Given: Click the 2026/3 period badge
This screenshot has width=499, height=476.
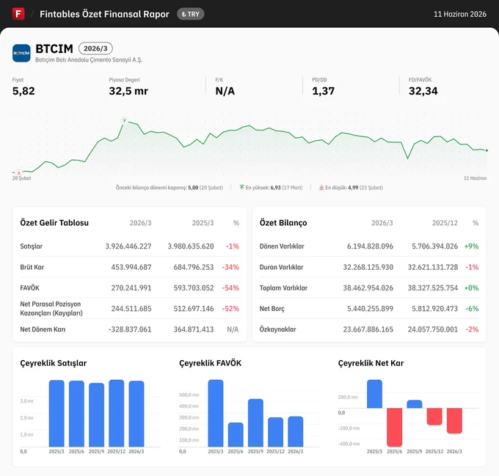Looking at the screenshot, I should (95, 48).
